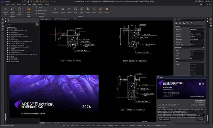
Task: Arrange windows with Tile Vertically
Action: (x=40, y=14)
